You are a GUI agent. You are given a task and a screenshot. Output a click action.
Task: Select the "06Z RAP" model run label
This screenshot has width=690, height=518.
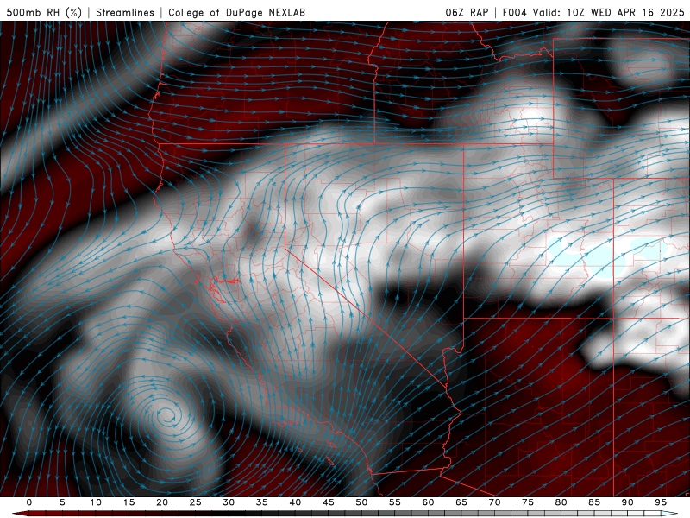click(467, 13)
